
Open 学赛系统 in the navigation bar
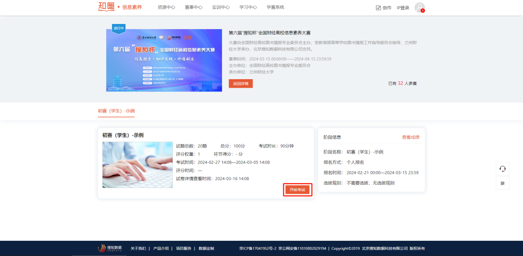pos(275,7)
